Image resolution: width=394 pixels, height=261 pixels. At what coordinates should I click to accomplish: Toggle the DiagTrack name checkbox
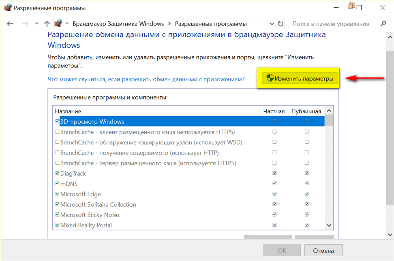[57, 174]
